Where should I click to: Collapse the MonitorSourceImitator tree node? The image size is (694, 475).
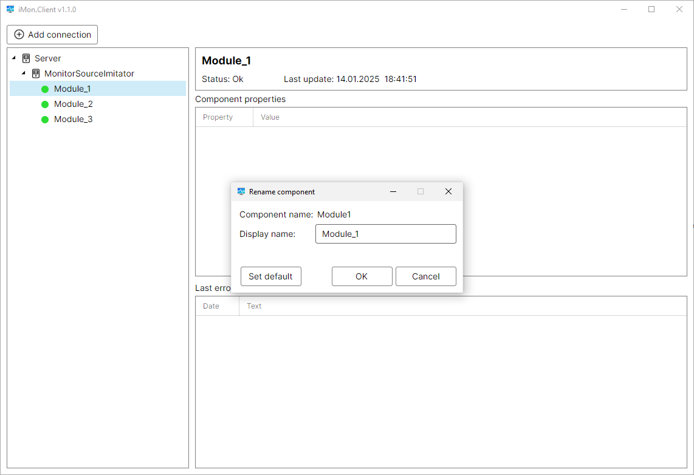coord(24,73)
